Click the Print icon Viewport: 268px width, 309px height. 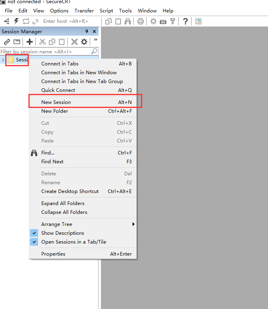point(141,21)
